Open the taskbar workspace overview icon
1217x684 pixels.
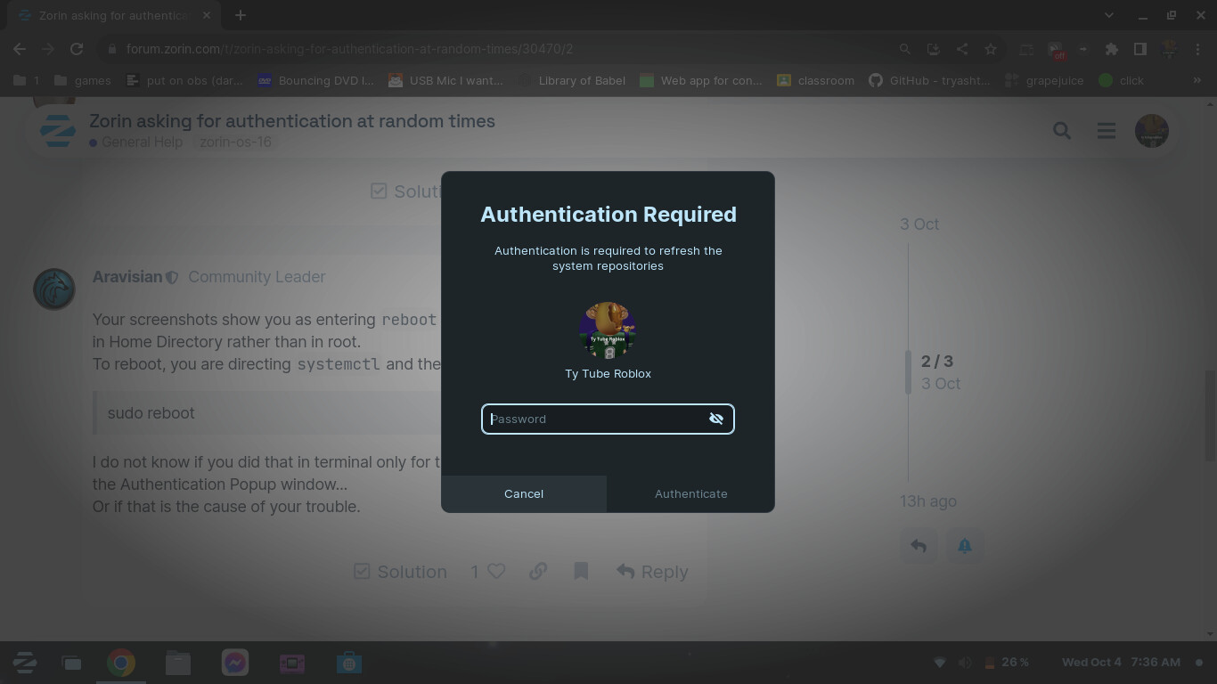tap(71, 663)
